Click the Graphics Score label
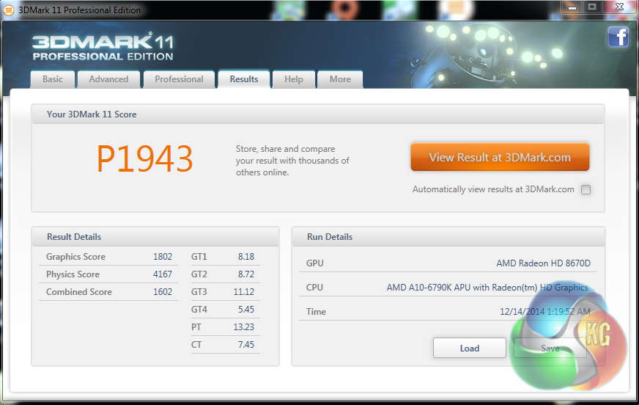639x405 pixels. coord(75,257)
